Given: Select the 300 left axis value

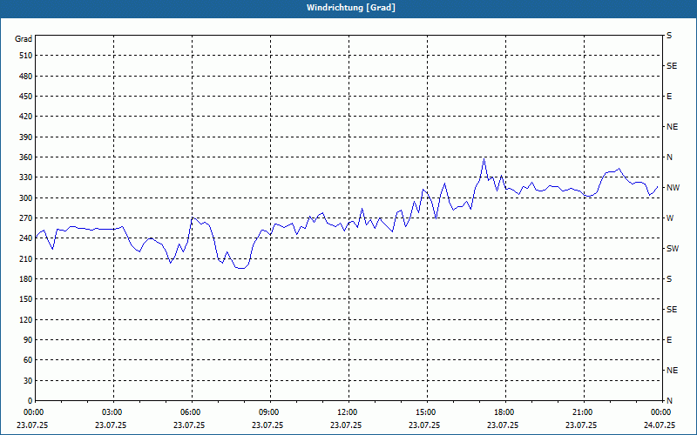Looking at the screenshot, I should pyautogui.click(x=26, y=197).
